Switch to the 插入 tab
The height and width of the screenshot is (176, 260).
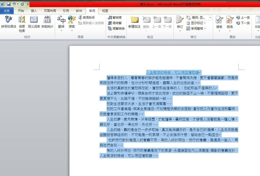[x=34, y=11]
